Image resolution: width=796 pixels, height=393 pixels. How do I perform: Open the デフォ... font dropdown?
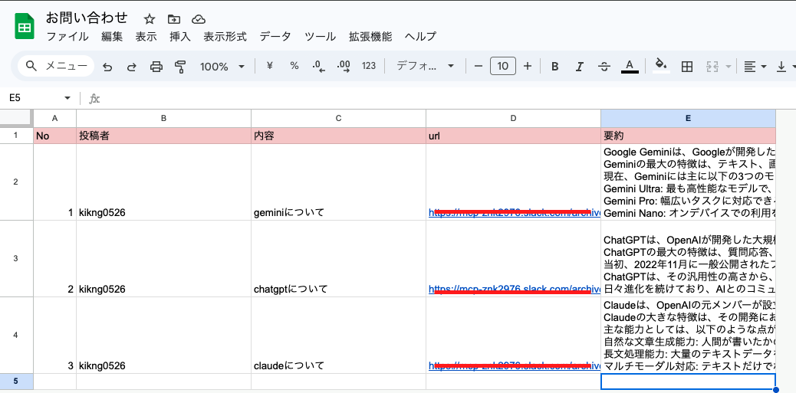pos(426,66)
